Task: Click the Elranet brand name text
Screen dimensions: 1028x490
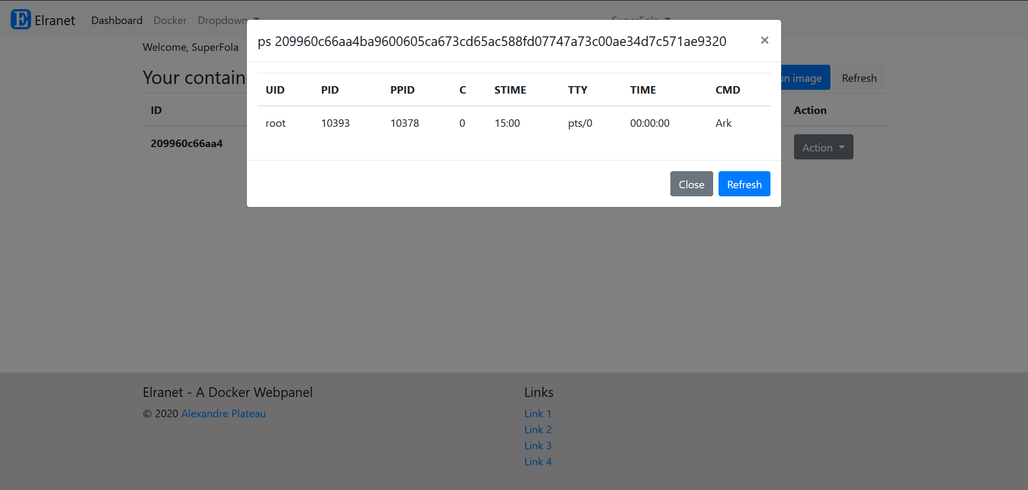Action: [55, 20]
